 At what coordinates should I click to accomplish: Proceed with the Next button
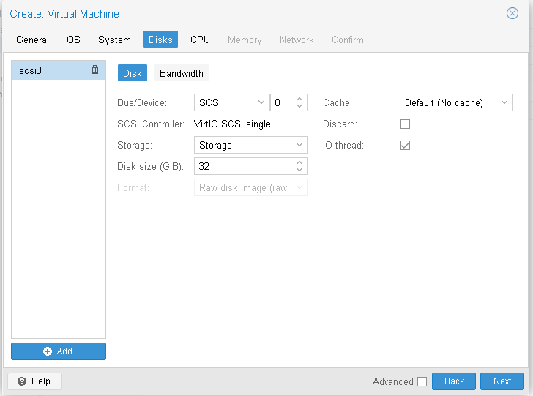[502, 381]
